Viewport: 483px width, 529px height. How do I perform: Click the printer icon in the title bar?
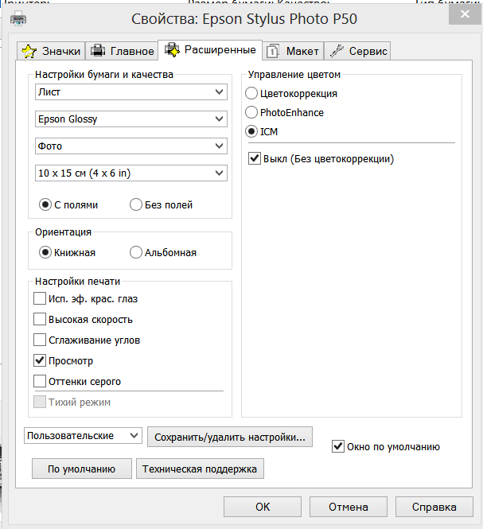pos(18,18)
